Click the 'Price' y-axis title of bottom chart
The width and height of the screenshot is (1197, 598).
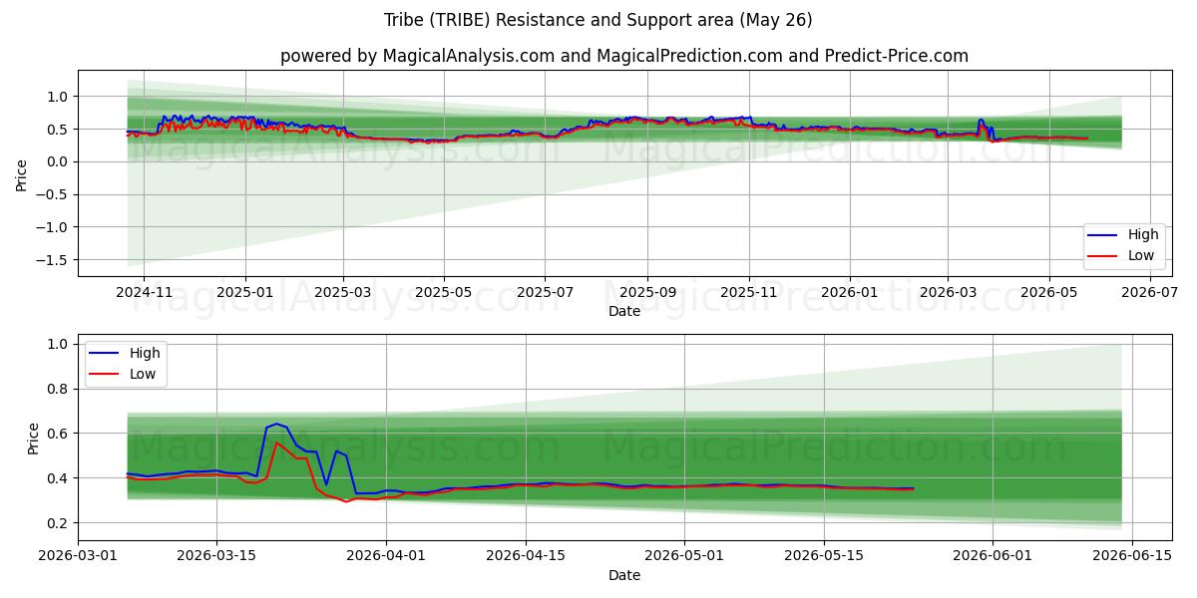tap(33, 439)
